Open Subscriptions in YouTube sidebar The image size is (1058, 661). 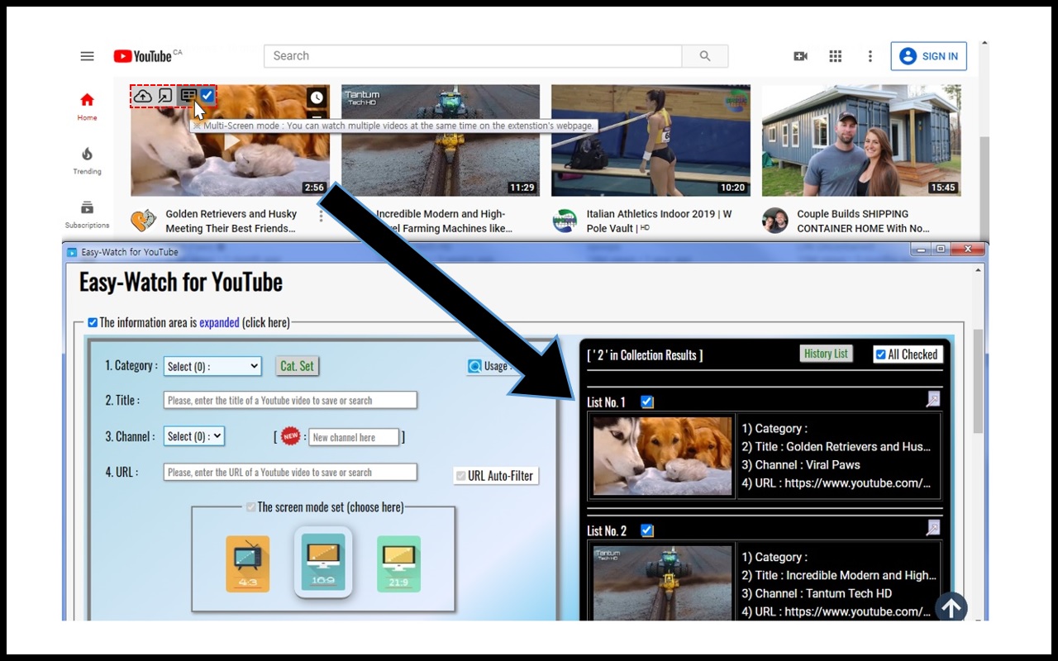(87, 214)
